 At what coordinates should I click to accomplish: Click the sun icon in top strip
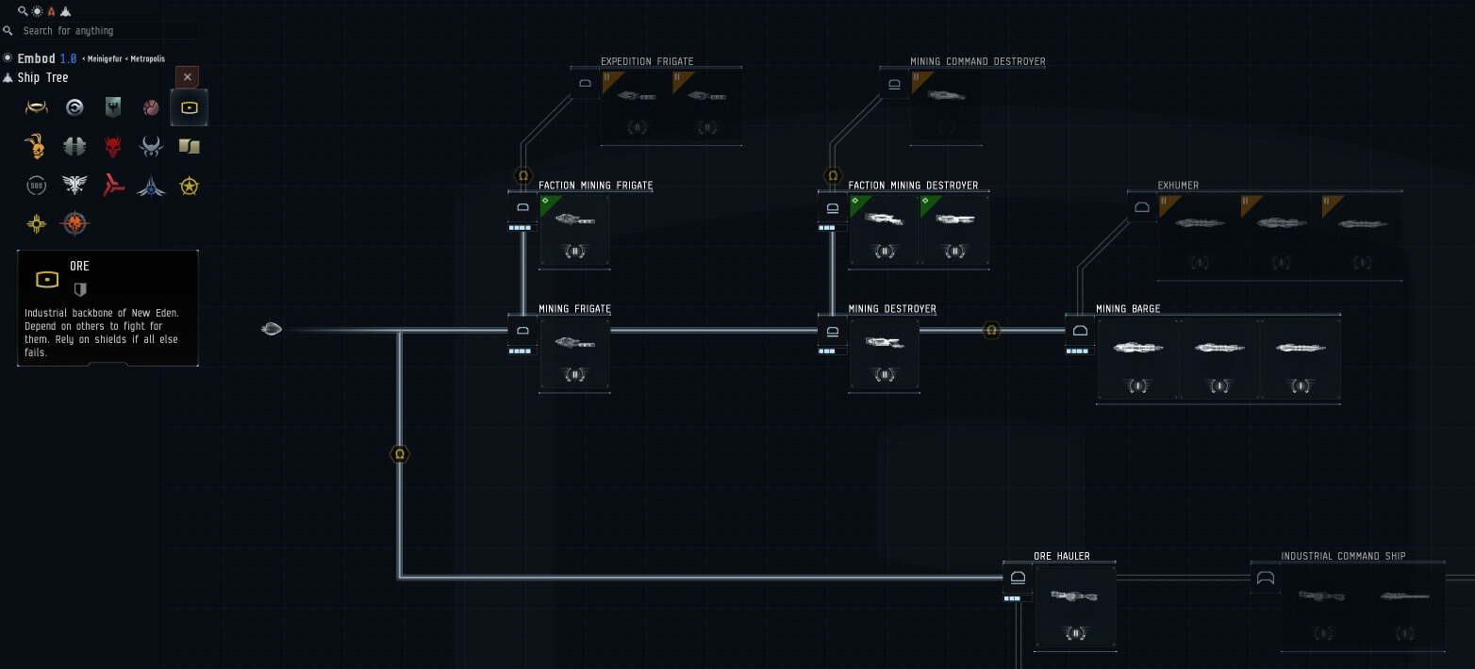[37, 11]
